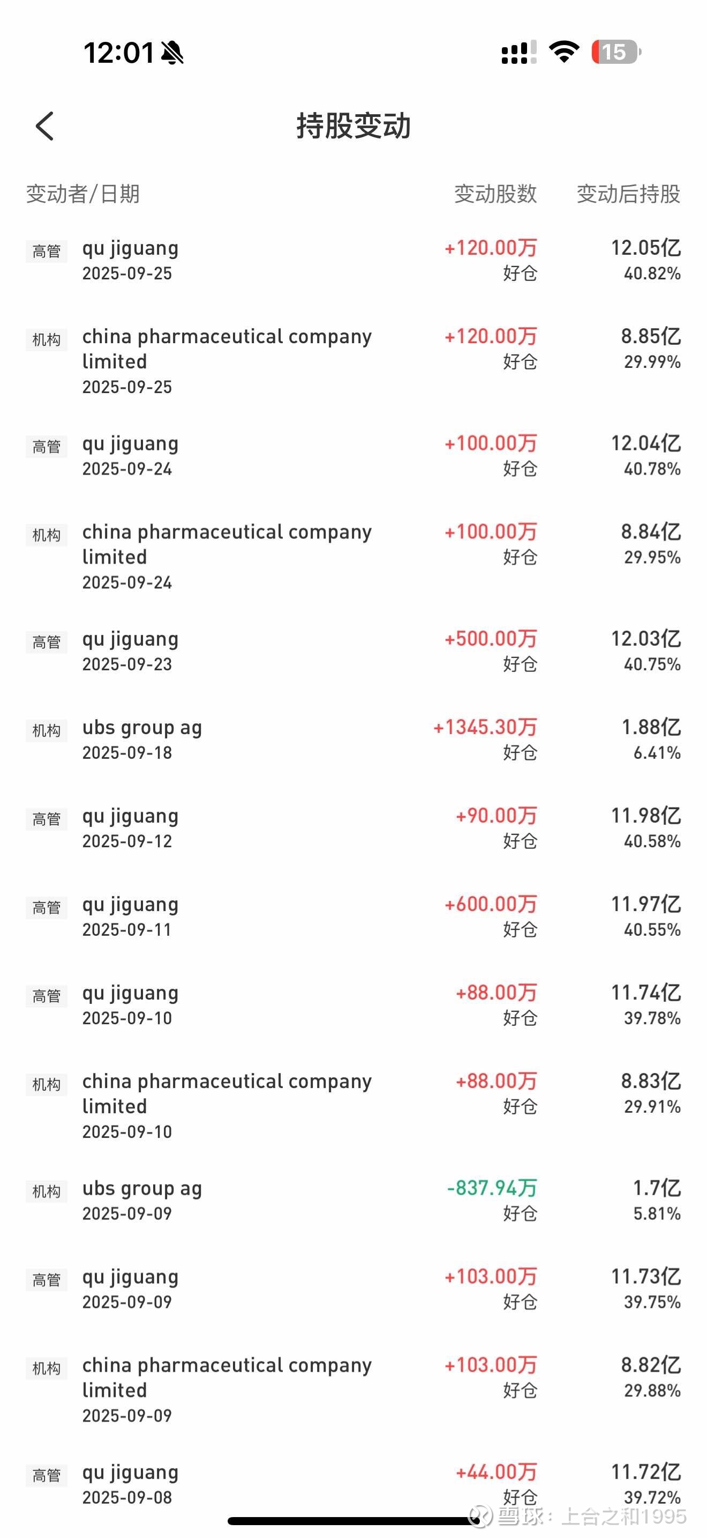Tap the 变动股数 column header
The width and height of the screenshot is (707, 1538).
click(x=495, y=194)
